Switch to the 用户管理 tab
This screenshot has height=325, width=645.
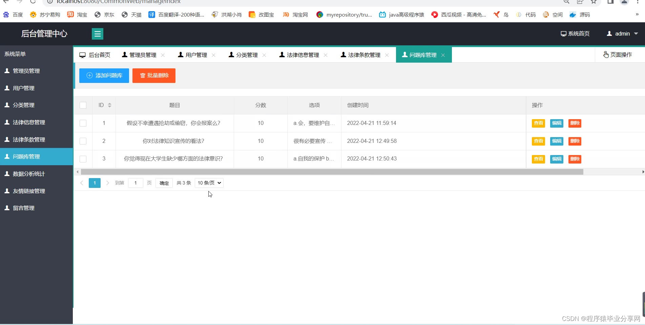coord(192,55)
